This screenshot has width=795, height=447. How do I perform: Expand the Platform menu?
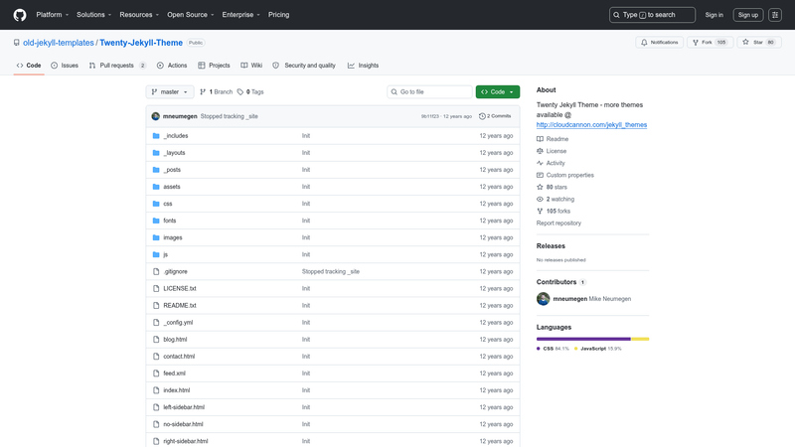pyautogui.click(x=53, y=15)
